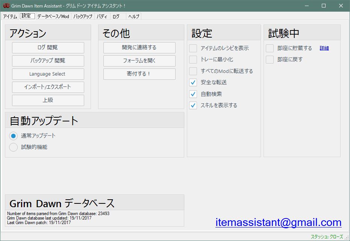The image size is (350, 241).
Task: Click the Grim Dawn app icon in title bar
Action: click(6, 6)
